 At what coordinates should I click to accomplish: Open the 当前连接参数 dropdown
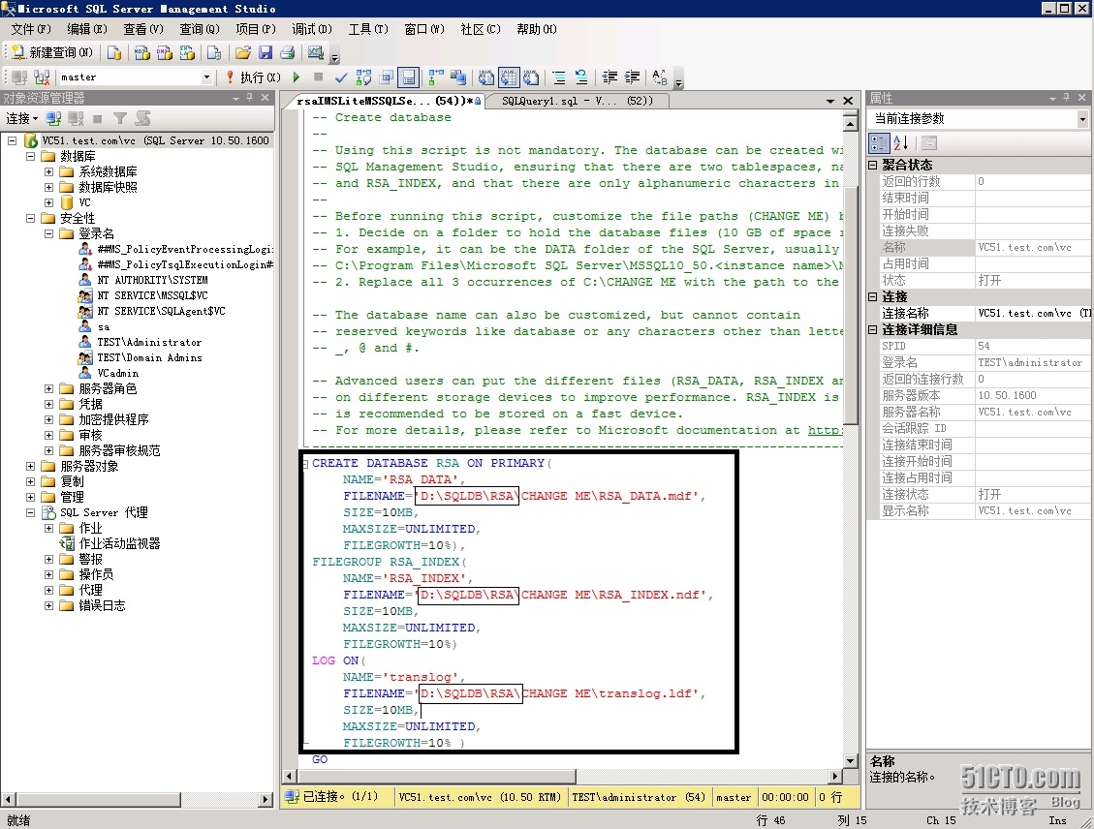click(x=1082, y=118)
